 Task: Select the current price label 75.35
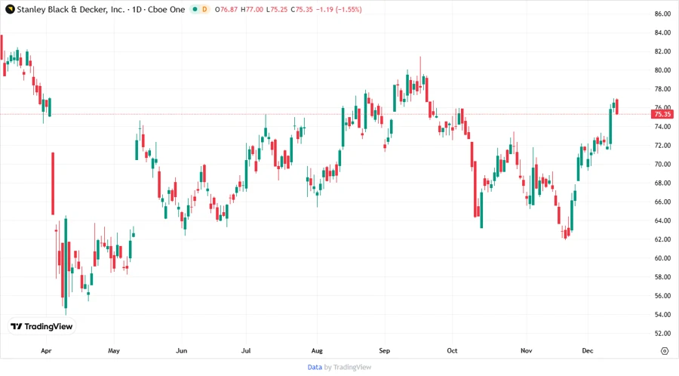[662, 114]
